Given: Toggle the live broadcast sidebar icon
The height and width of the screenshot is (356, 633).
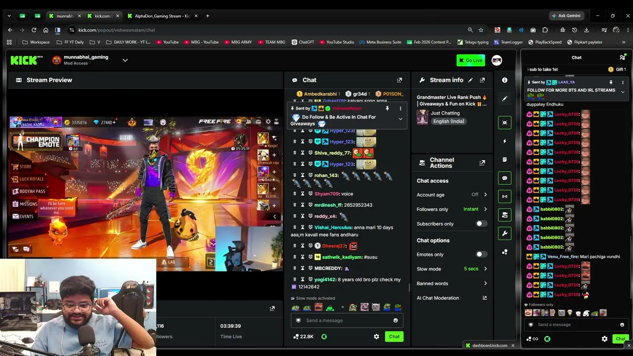Looking at the screenshot, I should pos(504,196).
